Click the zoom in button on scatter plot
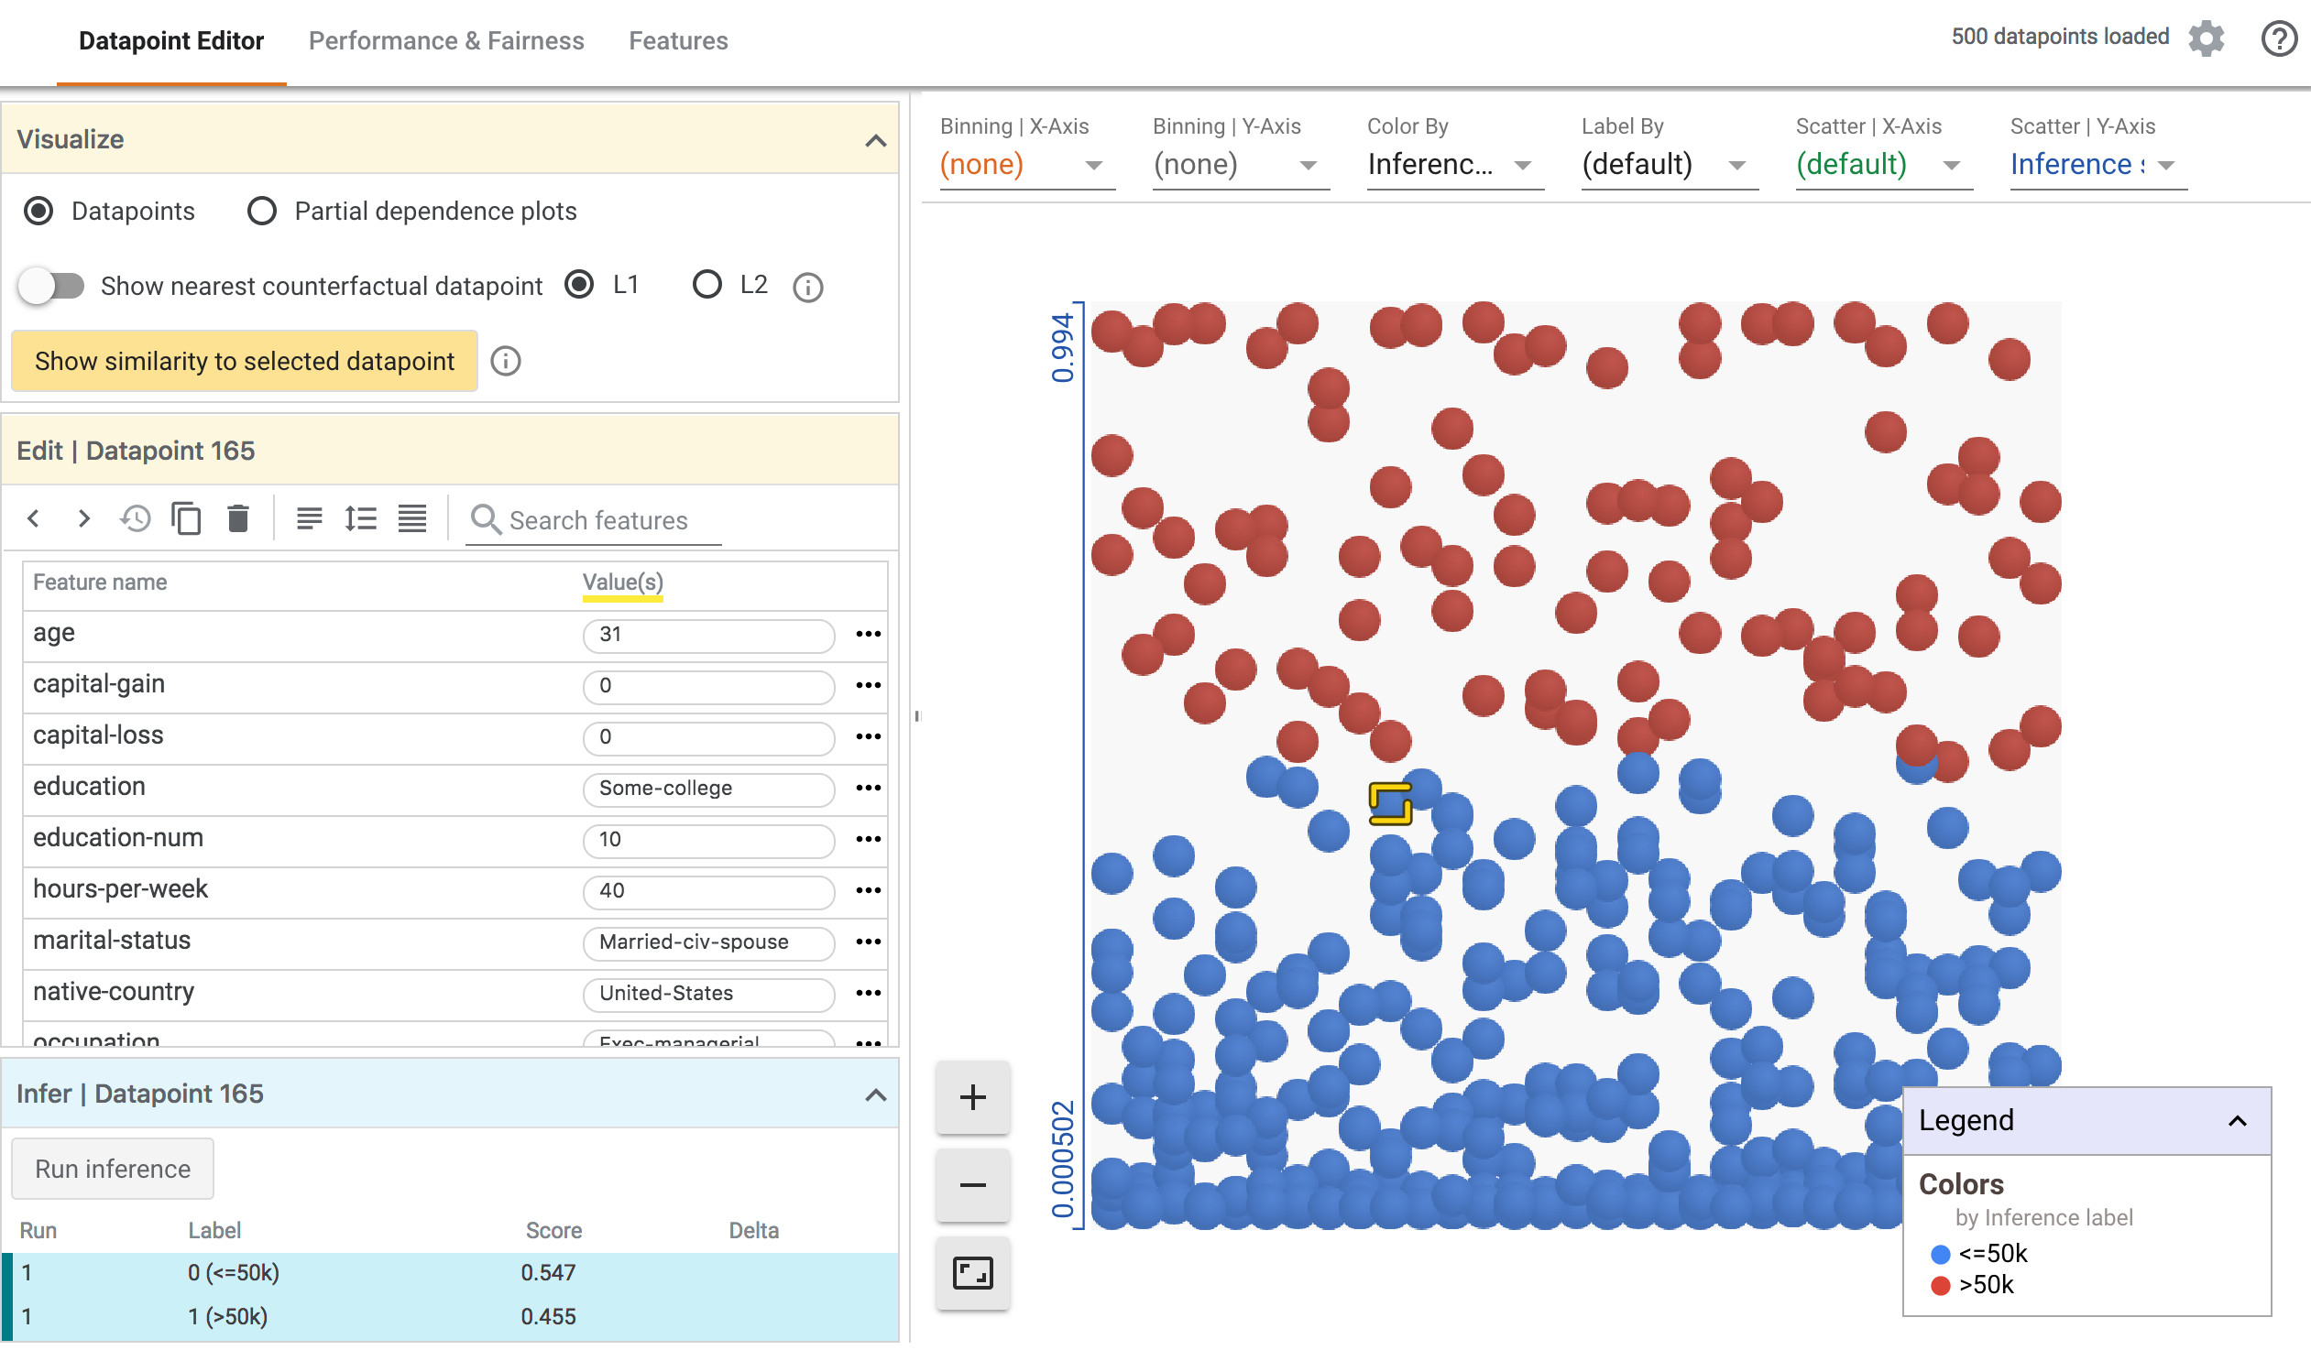The image size is (2311, 1350). tap(976, 1096)
